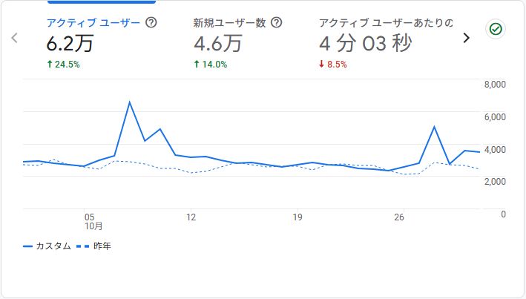
Task: Click the 12 date label on x-axis
Action: pyautogui.click(x=191, y=217)
